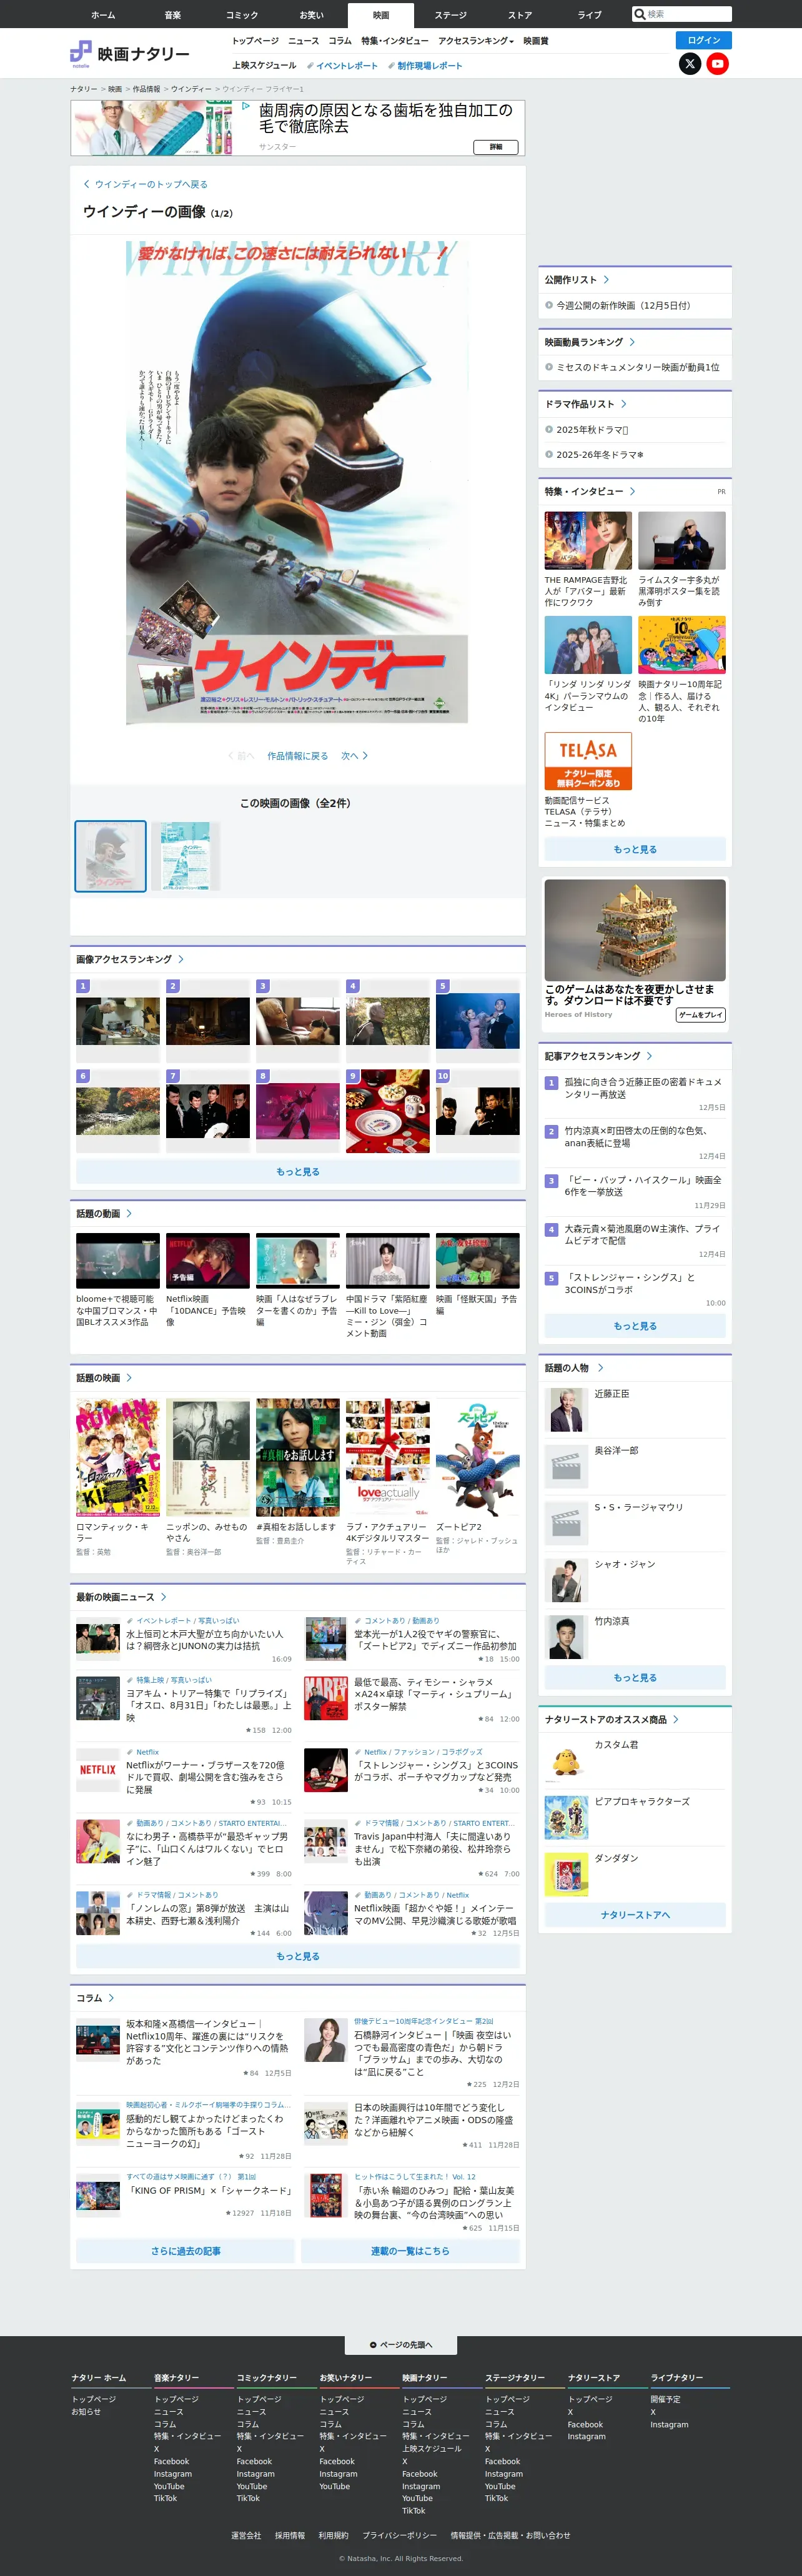This screenshot has height=2576, width=802.
Task: Switch to the 音楽 tab in top navigation
Action: pyautogui.click(x=173, y=15)
